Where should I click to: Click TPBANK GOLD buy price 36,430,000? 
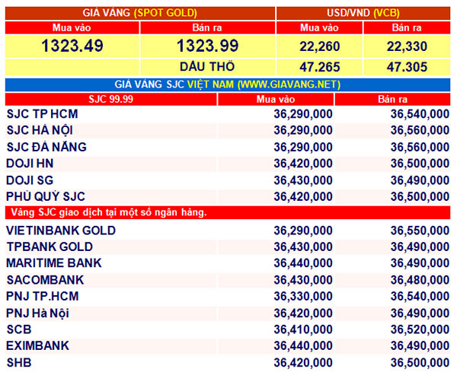point(303,246)
